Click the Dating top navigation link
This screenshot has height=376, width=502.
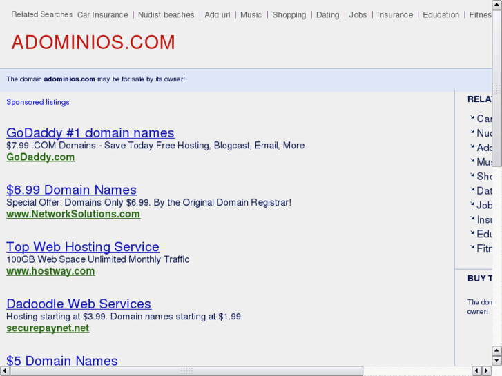[327, 15]
